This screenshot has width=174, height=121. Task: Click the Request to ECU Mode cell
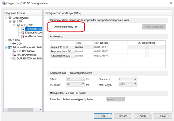point(84,47)
